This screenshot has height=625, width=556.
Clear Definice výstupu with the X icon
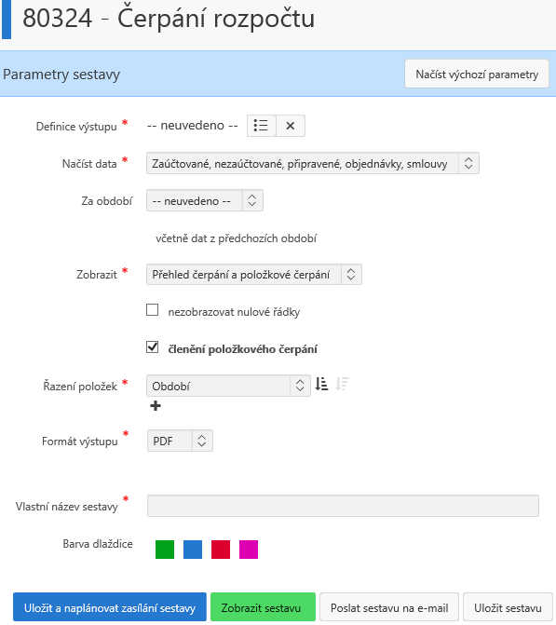[291, 126]
